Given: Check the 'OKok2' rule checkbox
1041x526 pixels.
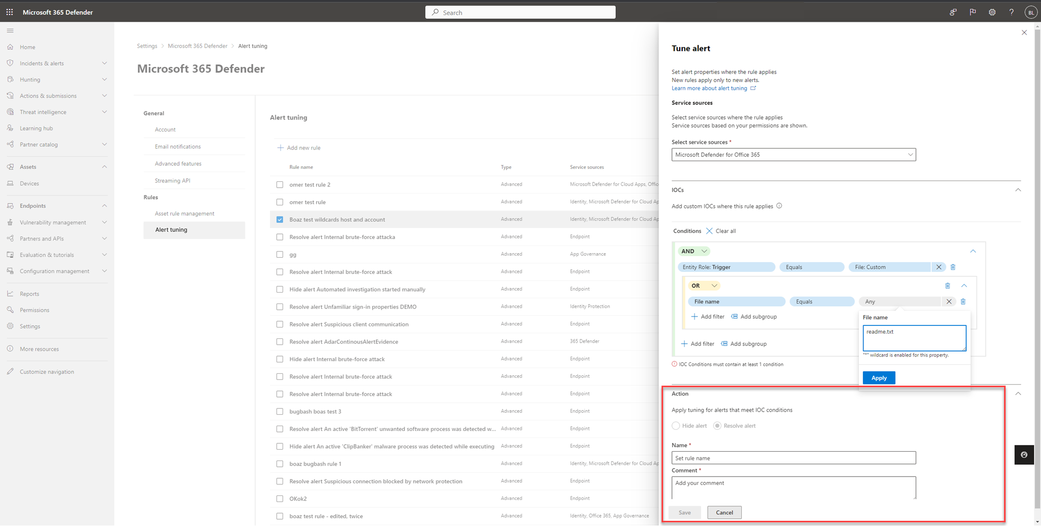Looking at the screenshot, I should 280,498.
